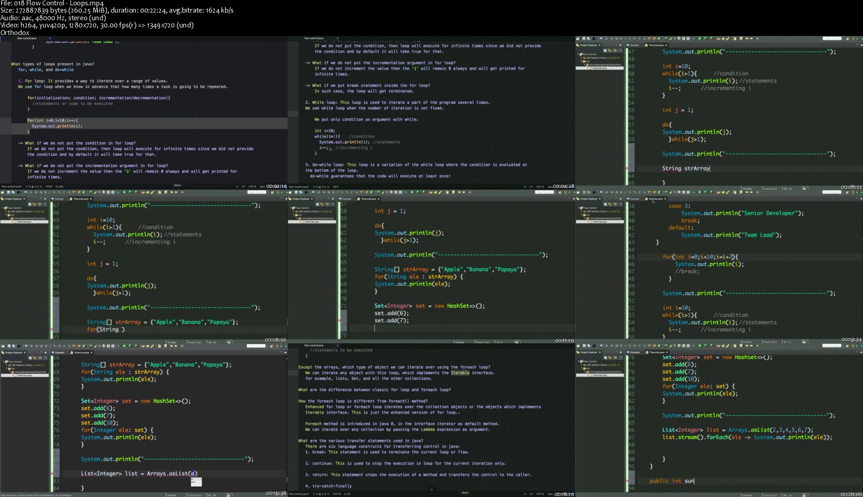Collapse the Flow Control project in the 00:08:22 frame
Viewport: 863px width, 497px height.
point(578,54)
